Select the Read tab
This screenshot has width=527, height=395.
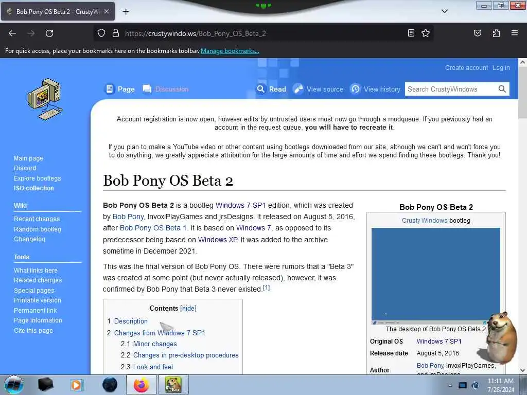pyautogui.click(x=271, y=89)
